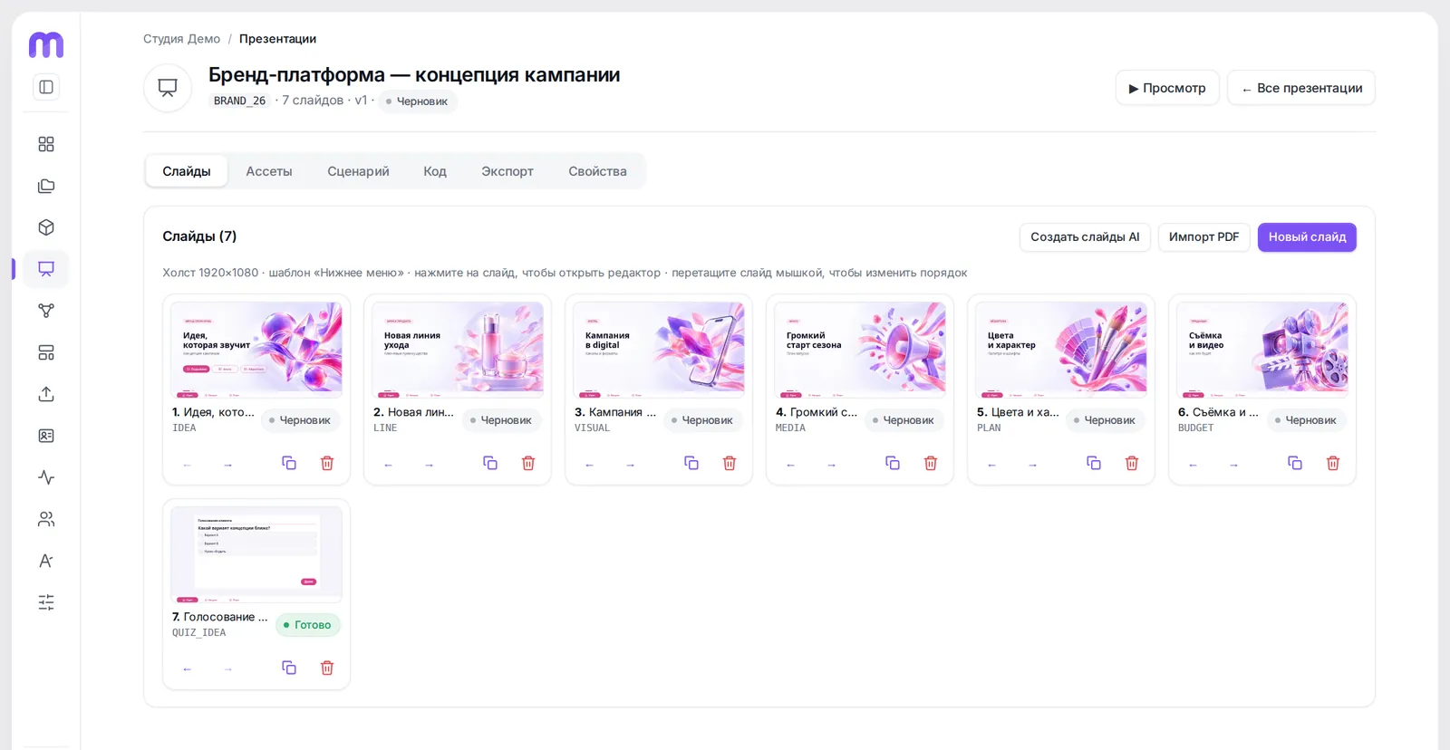
Task: Open the presentations icon in sidebar
Action: [46, 269]
